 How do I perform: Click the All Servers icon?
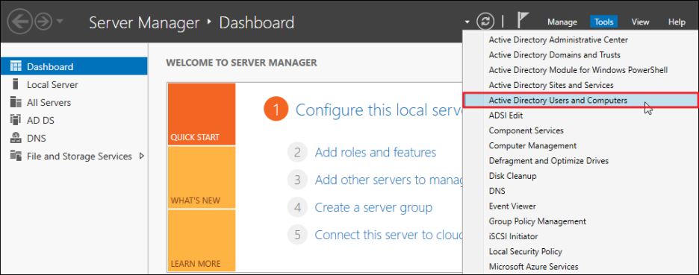click(x=16, y=102)
